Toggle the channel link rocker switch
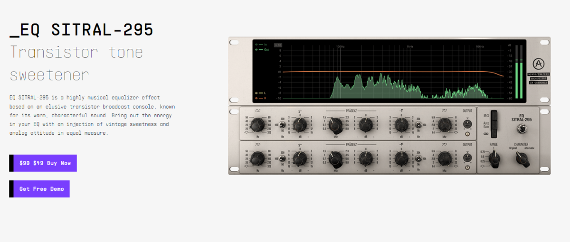 pos(494,134)
